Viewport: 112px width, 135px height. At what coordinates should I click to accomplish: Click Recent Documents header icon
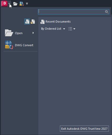42,22
